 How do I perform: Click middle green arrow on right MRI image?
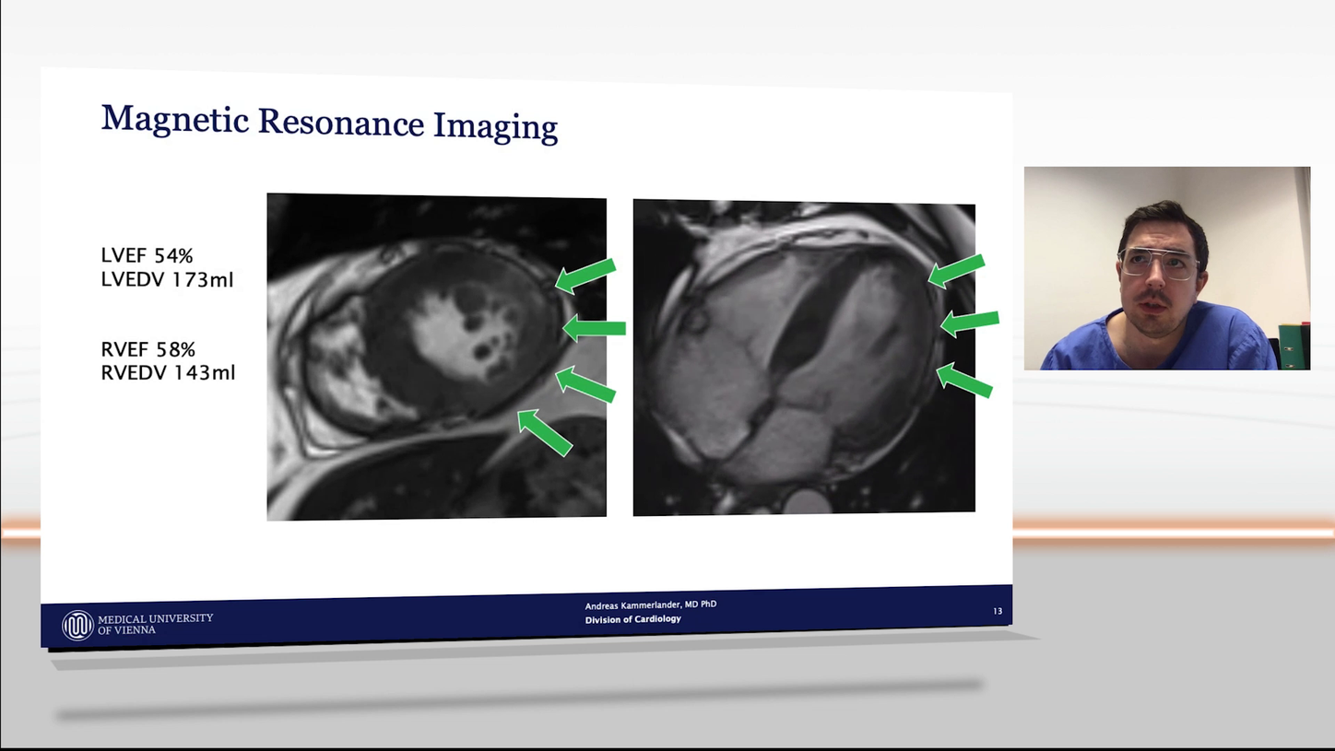969,322
